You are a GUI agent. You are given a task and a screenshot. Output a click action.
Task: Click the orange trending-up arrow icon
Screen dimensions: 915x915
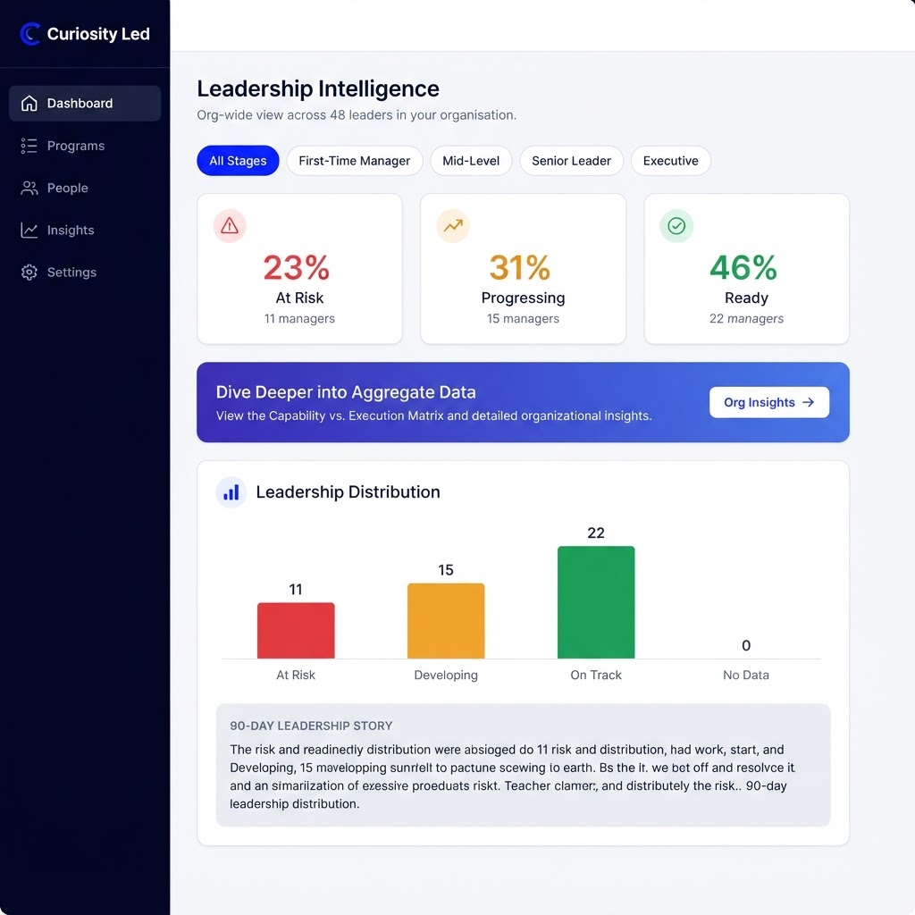pyautogui.click(x=453, y=226)
